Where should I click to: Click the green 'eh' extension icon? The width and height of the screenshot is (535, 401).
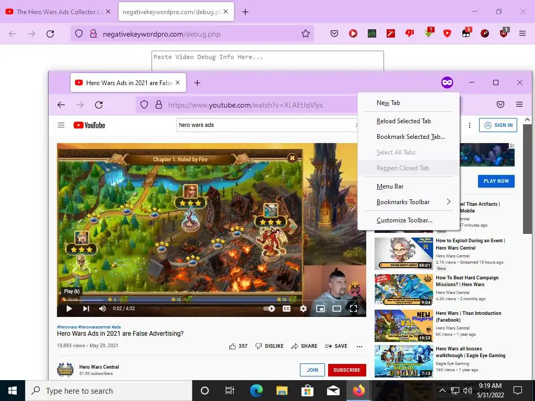click(x=372, y=33)
